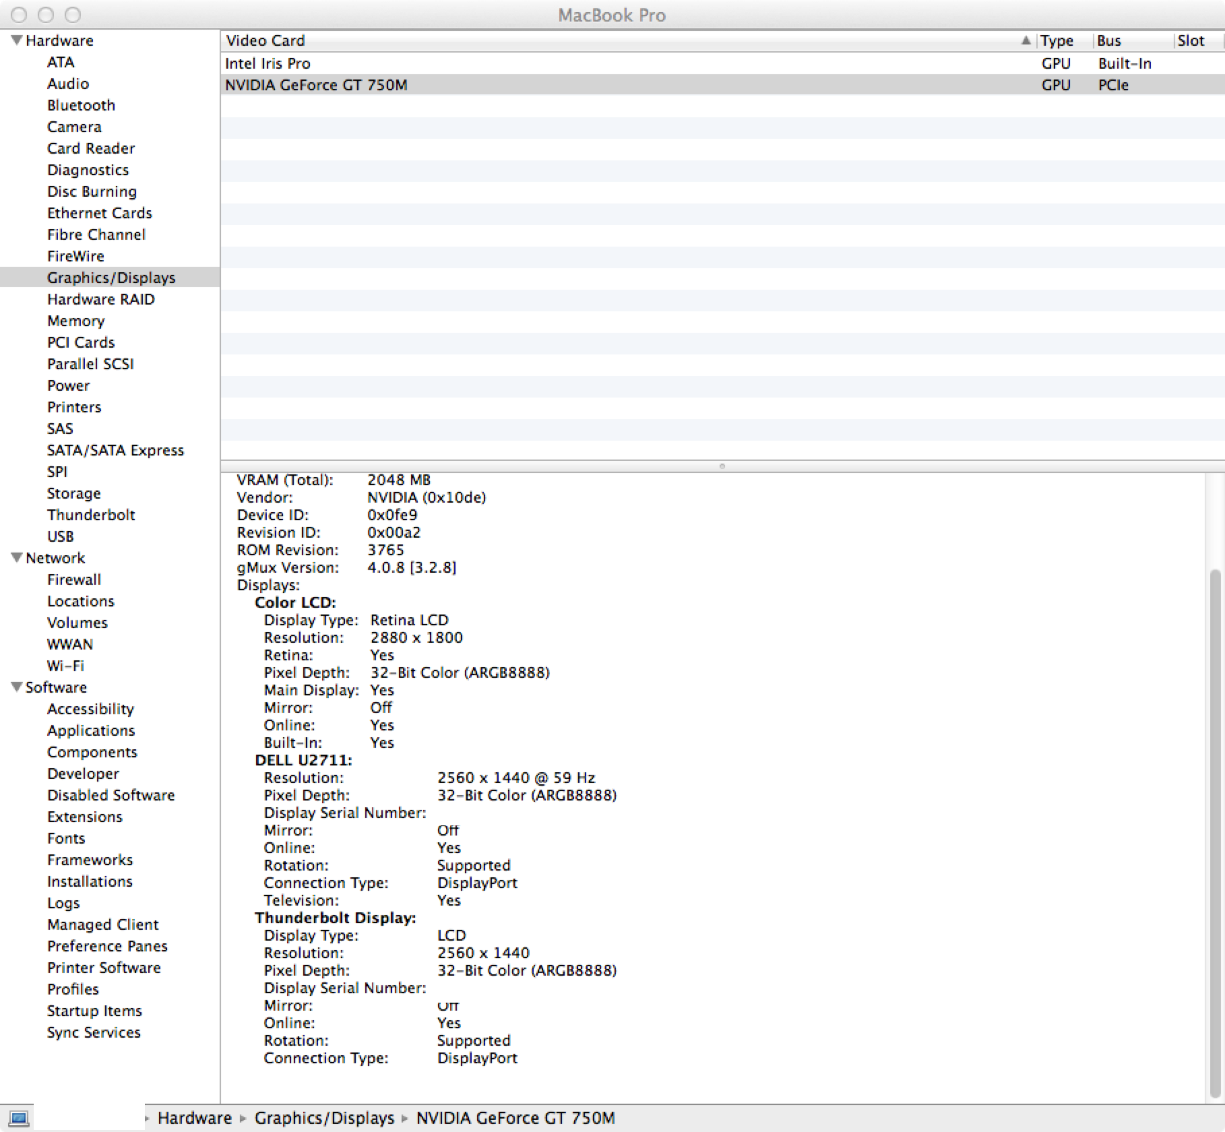
Task: Click Hardware in the path bar
Action: (195, 1119)
